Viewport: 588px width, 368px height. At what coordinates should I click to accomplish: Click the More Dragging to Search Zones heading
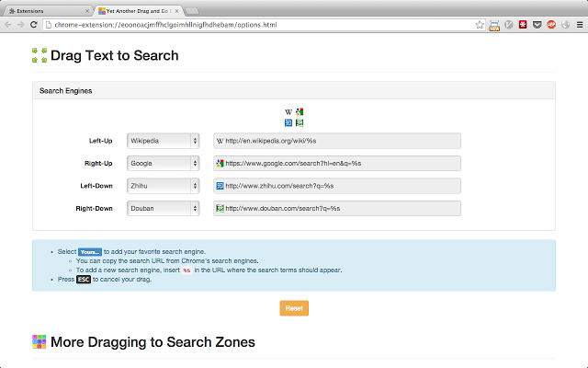(153, 342)
